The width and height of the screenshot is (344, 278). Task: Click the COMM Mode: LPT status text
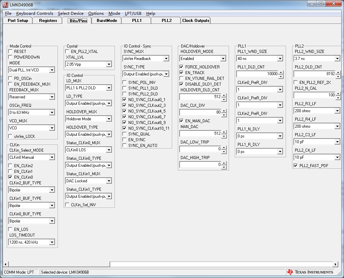pyautogui.click(x=19, y=272)
